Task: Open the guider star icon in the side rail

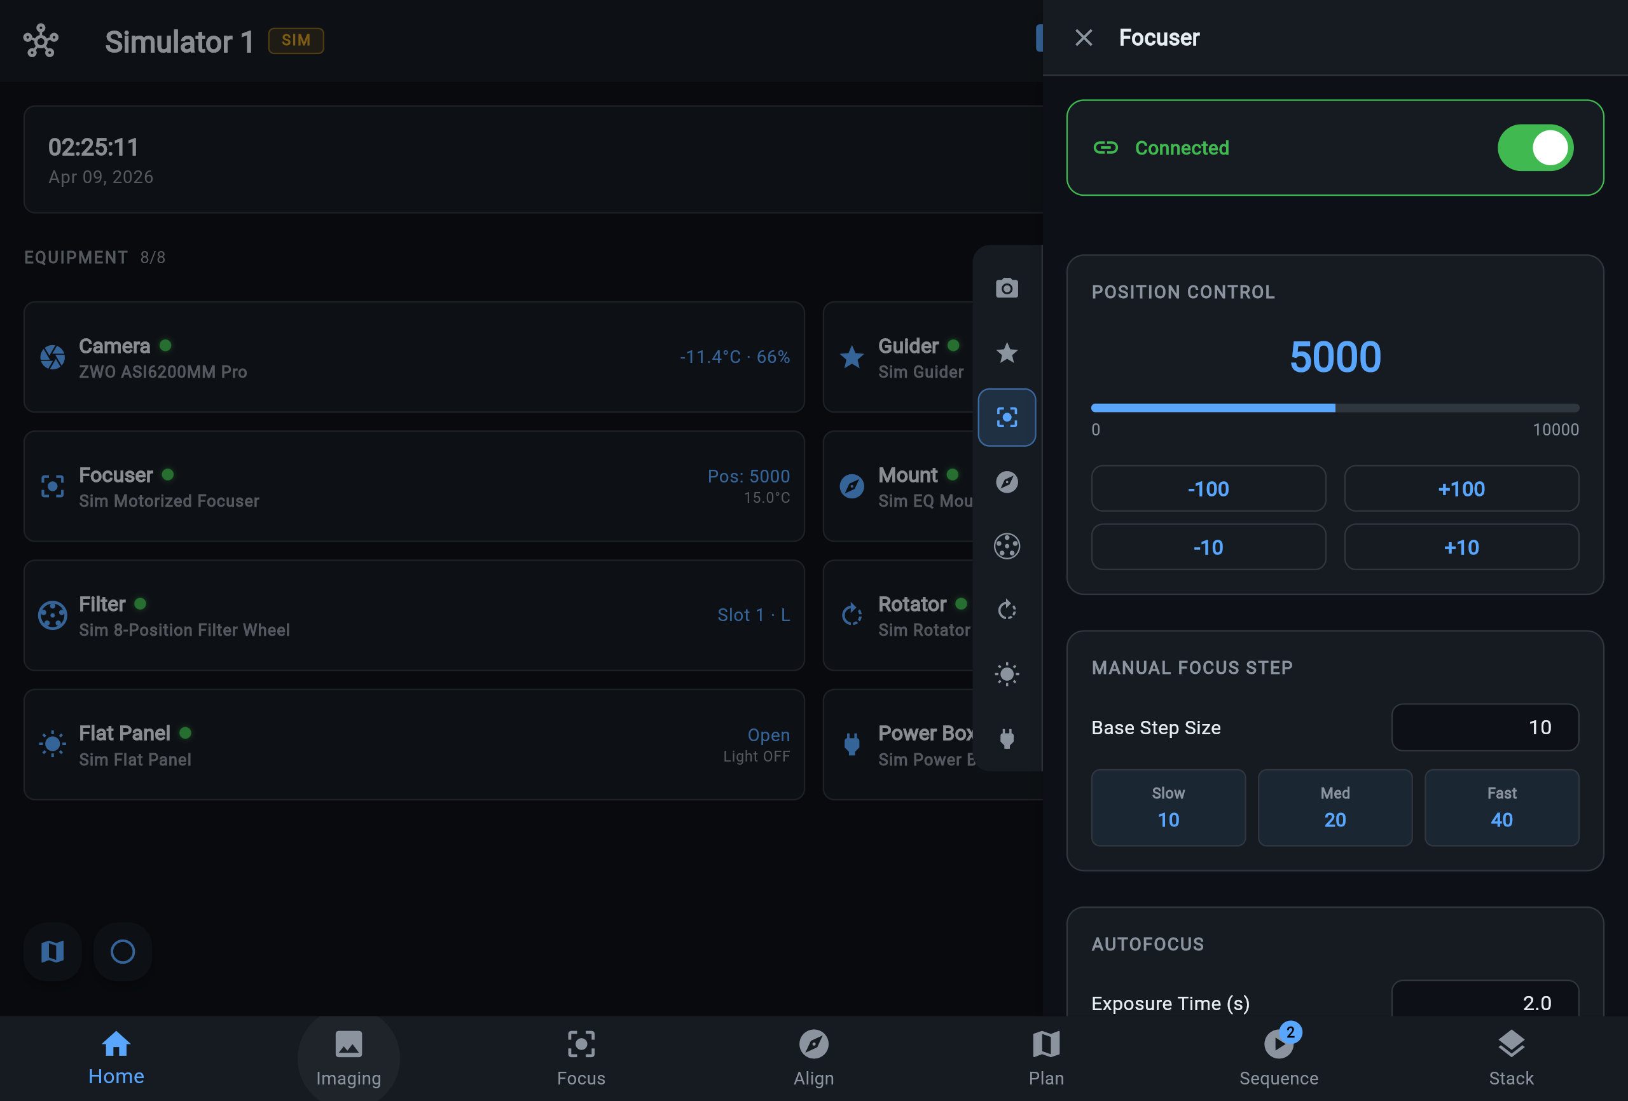Action: (1007, 352)
